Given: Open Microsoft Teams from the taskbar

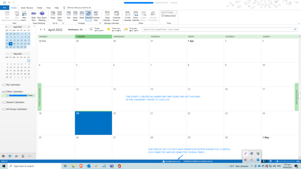Looking at the screenshot, I should click(111, 166).
